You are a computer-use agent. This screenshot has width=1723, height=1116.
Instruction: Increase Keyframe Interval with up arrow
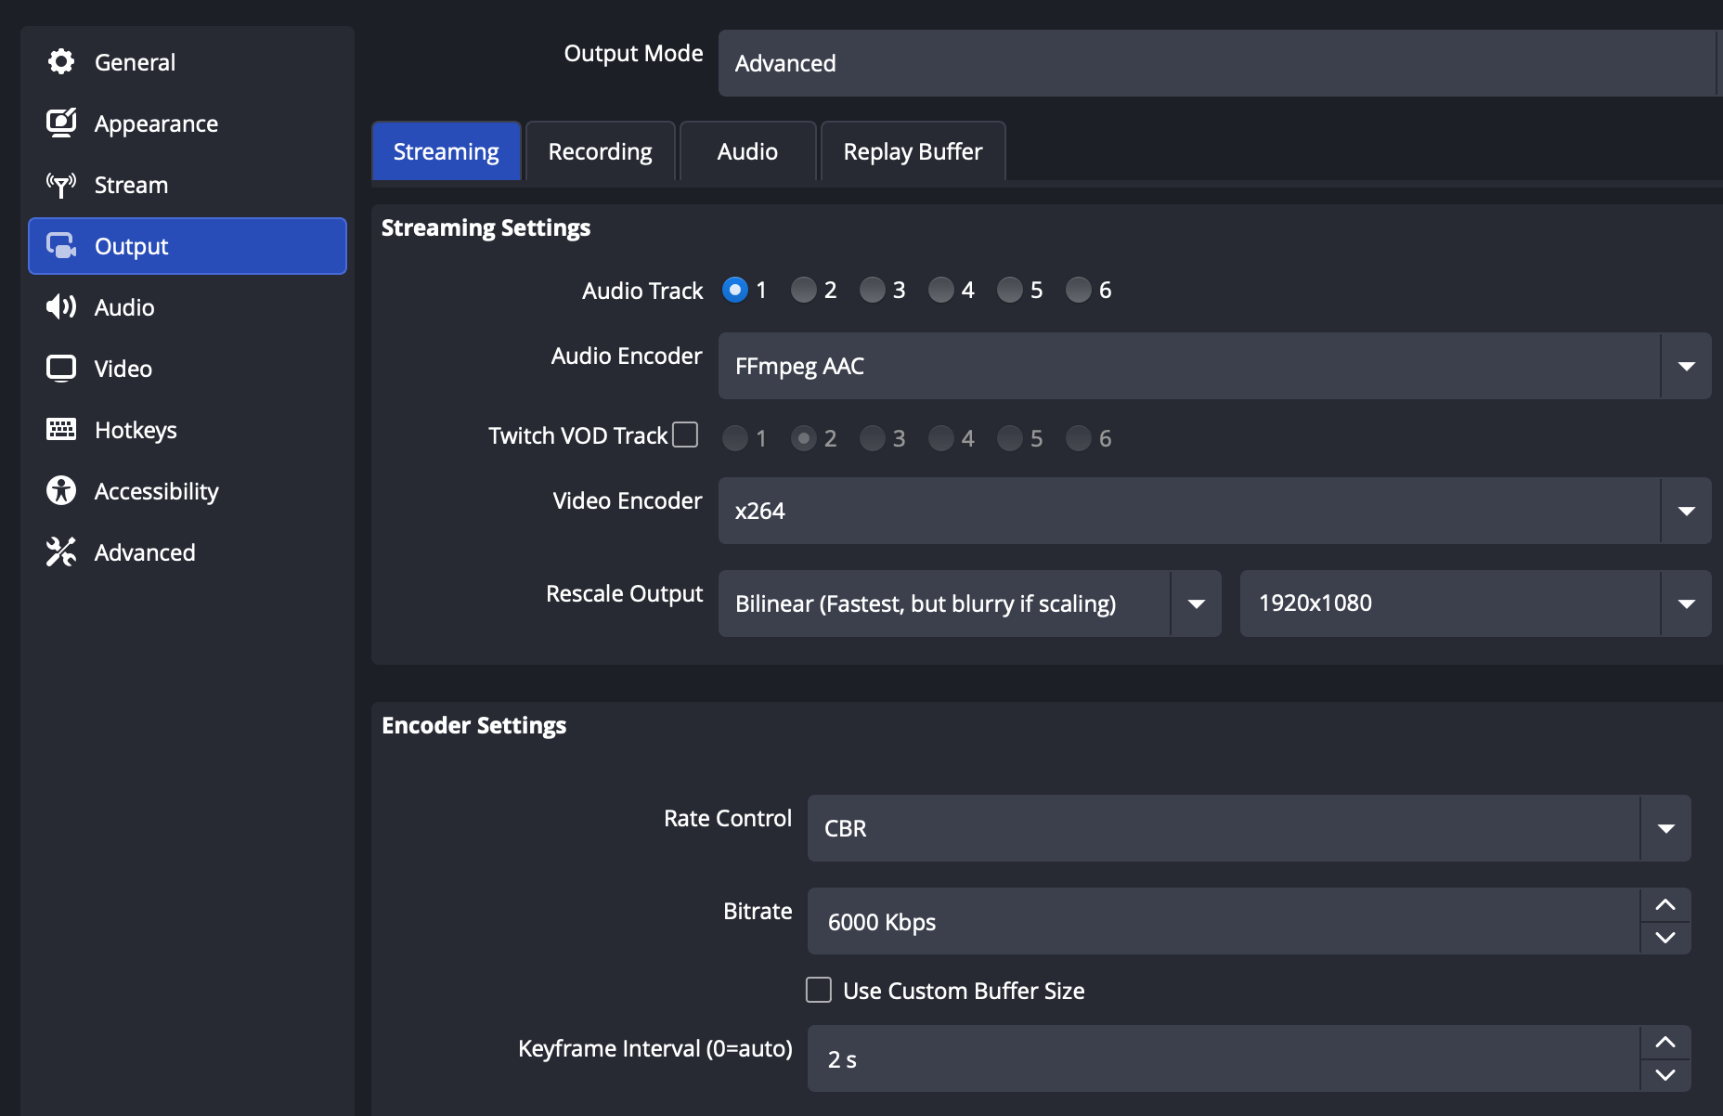point(1665,1042)
